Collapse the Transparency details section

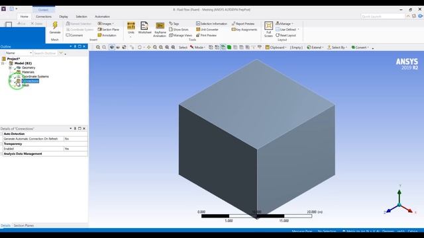[x=1, y=144]
